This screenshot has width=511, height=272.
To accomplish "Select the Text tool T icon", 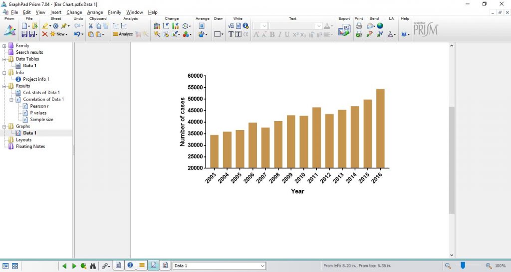I will tap(231, 34).
